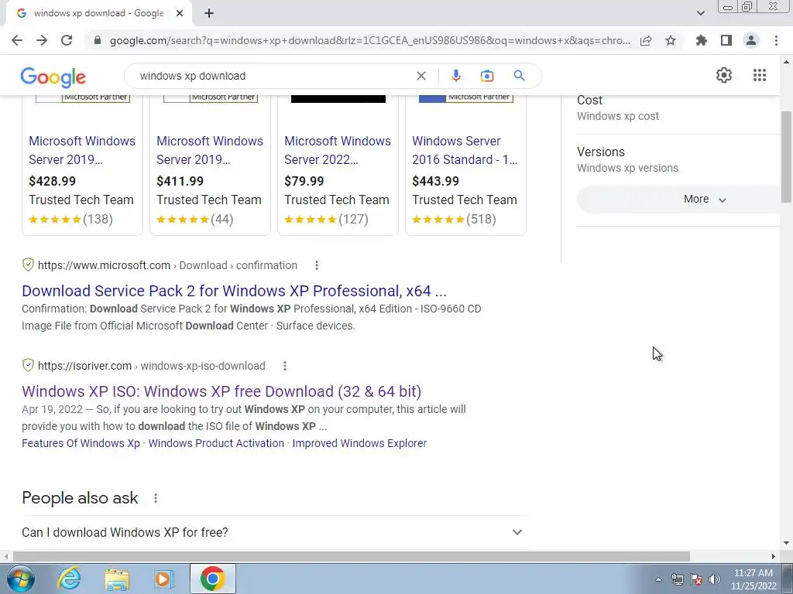Focus the Google search input field
The height and width of the screenshot is (594, 793).
[x=273, y=76]
